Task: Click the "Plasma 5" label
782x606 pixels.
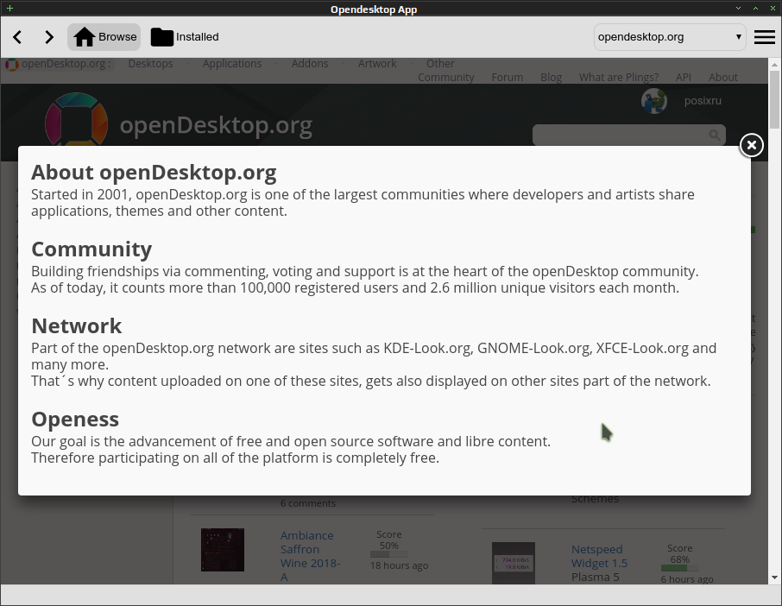Action: [x=595, y=577]
